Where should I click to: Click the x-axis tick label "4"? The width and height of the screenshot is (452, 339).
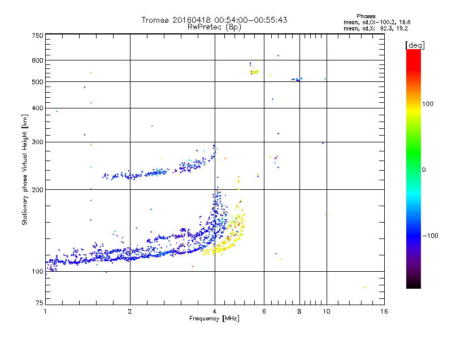(x=215, y=311)
